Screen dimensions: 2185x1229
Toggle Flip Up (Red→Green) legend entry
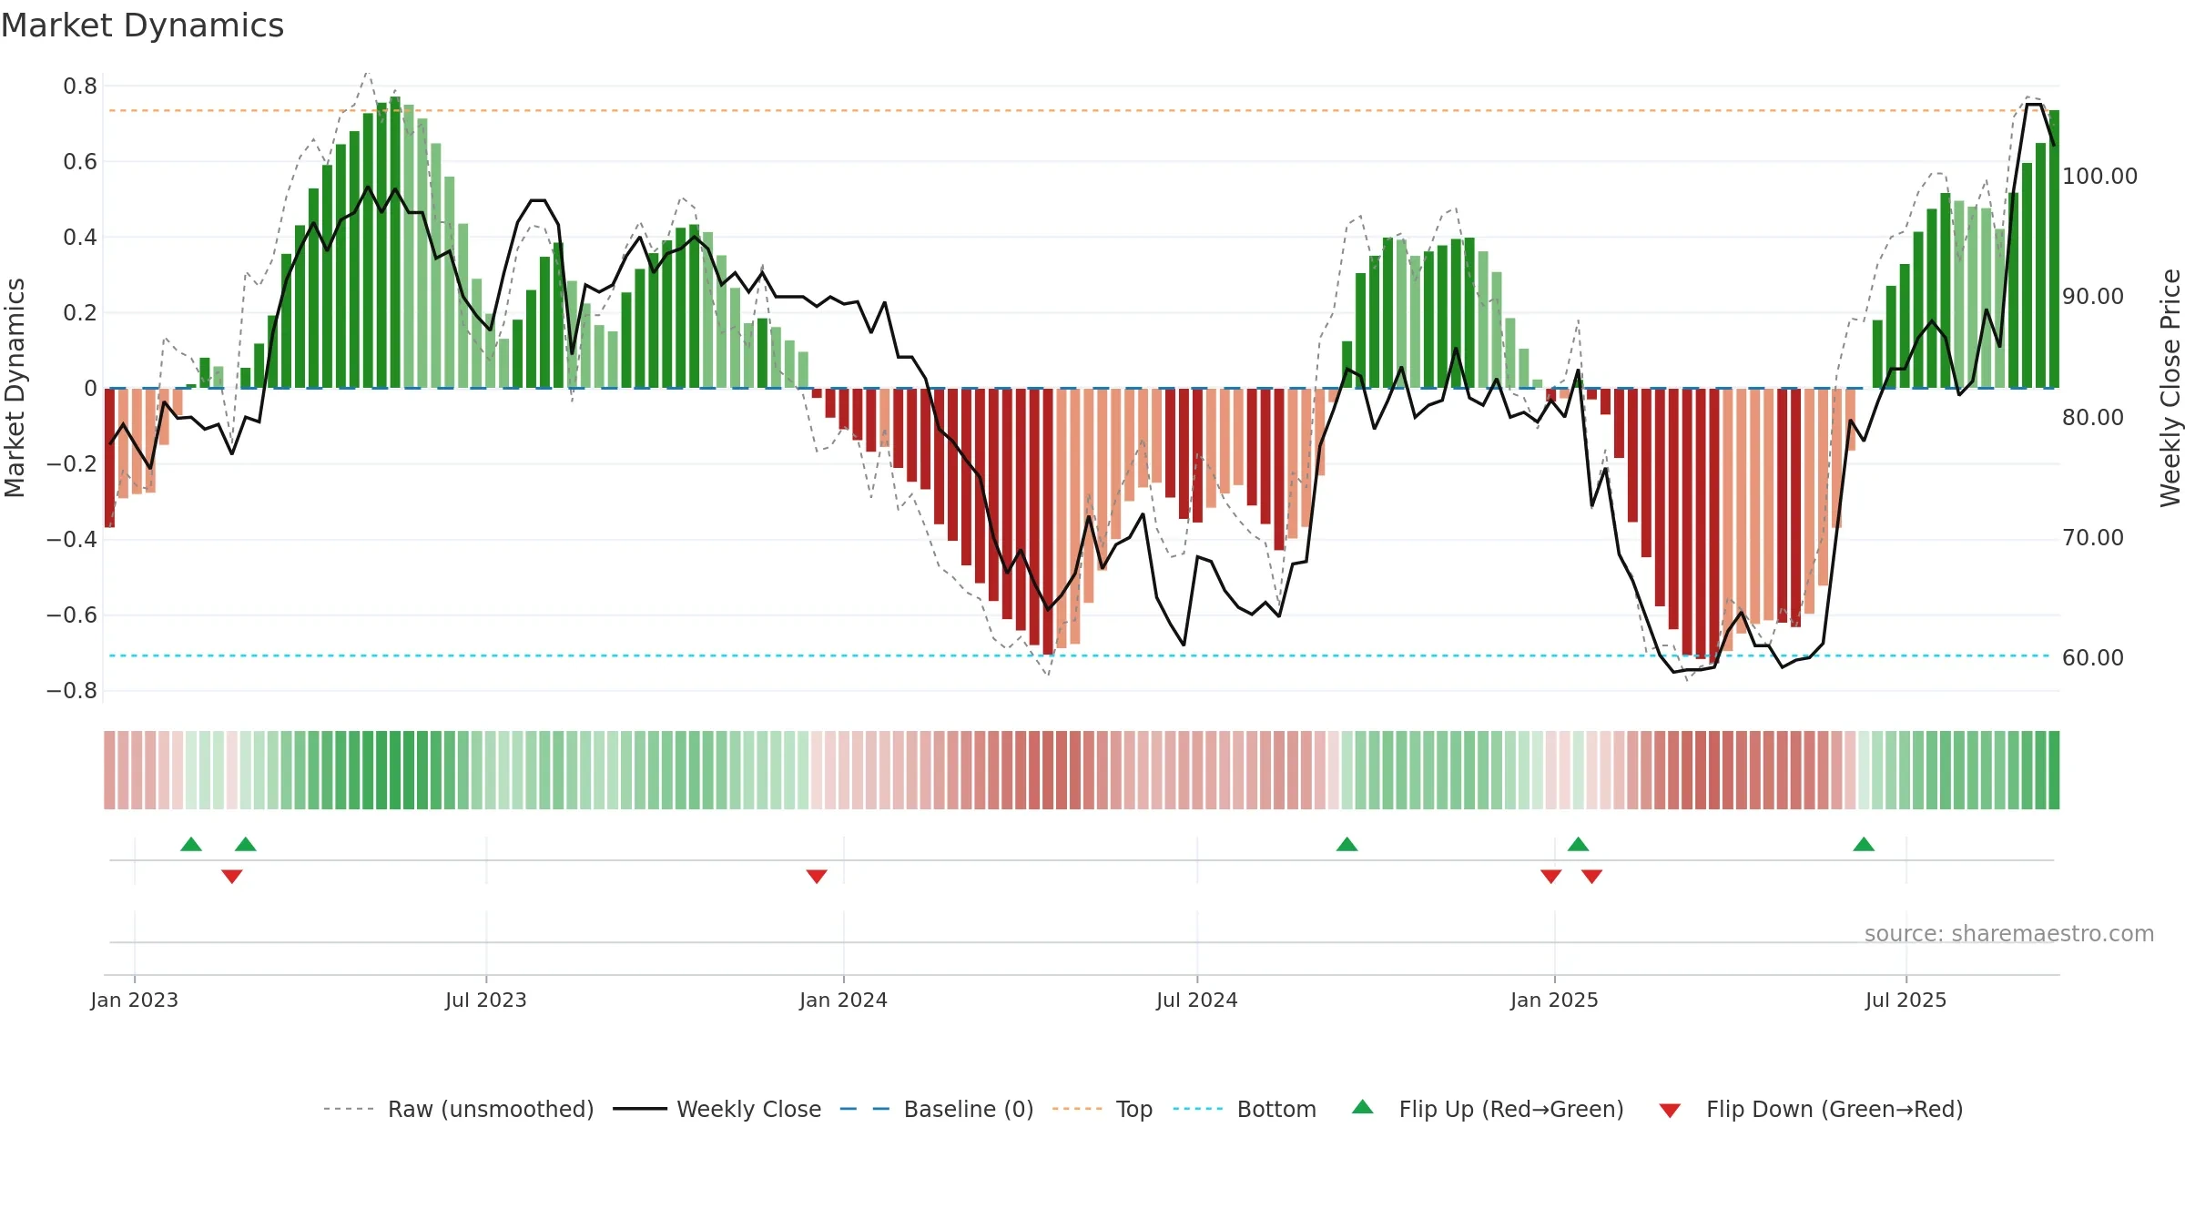click(1488, 1109)
